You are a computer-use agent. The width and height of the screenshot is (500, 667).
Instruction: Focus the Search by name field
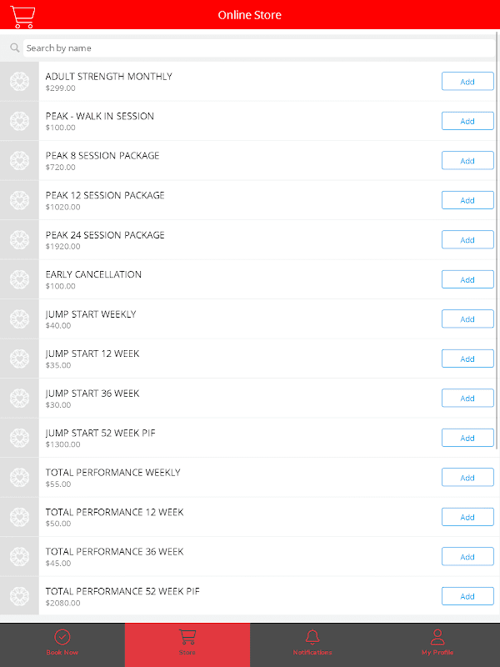tap(259, 48)
